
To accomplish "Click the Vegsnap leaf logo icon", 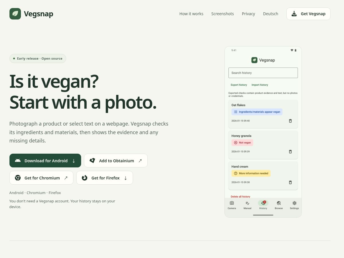I will coord(15,14).
